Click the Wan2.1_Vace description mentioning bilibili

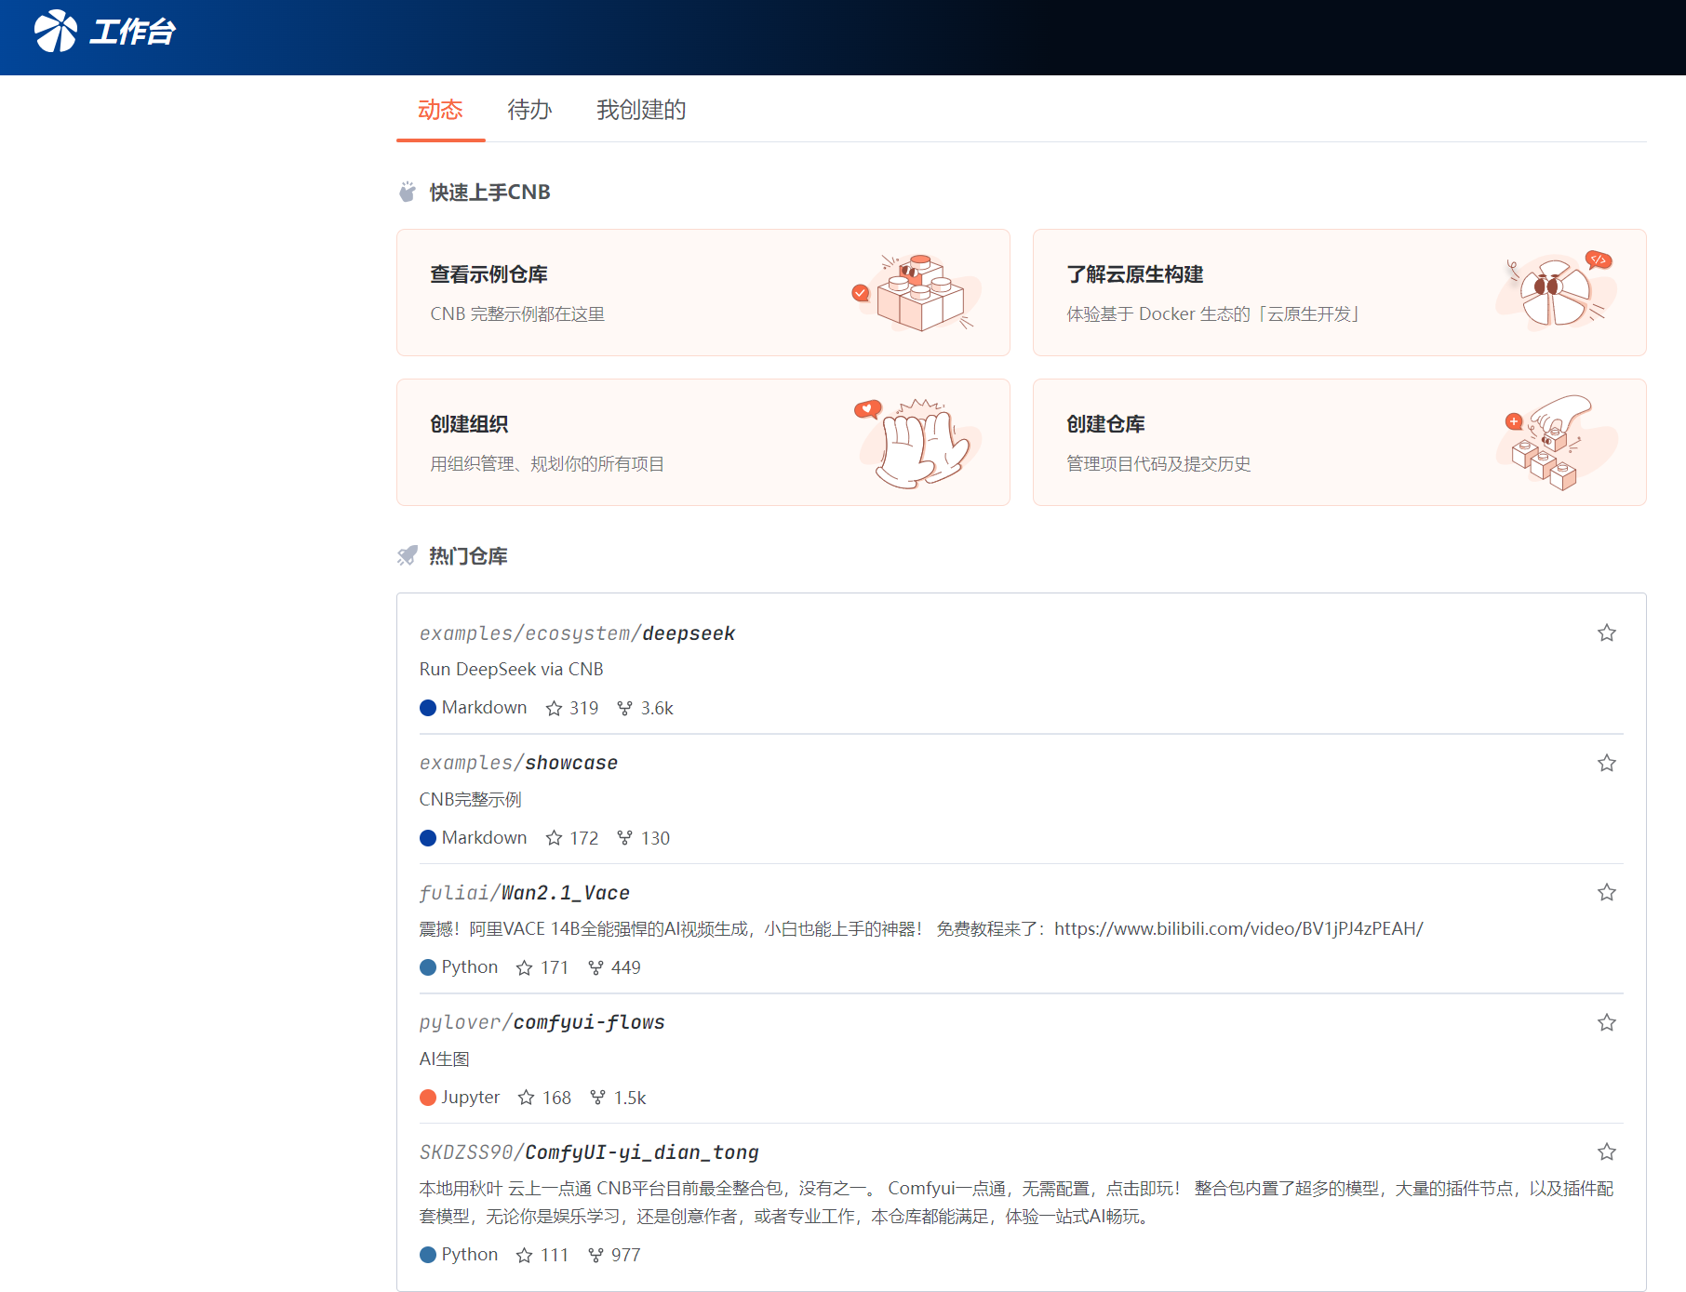(921, 928)
